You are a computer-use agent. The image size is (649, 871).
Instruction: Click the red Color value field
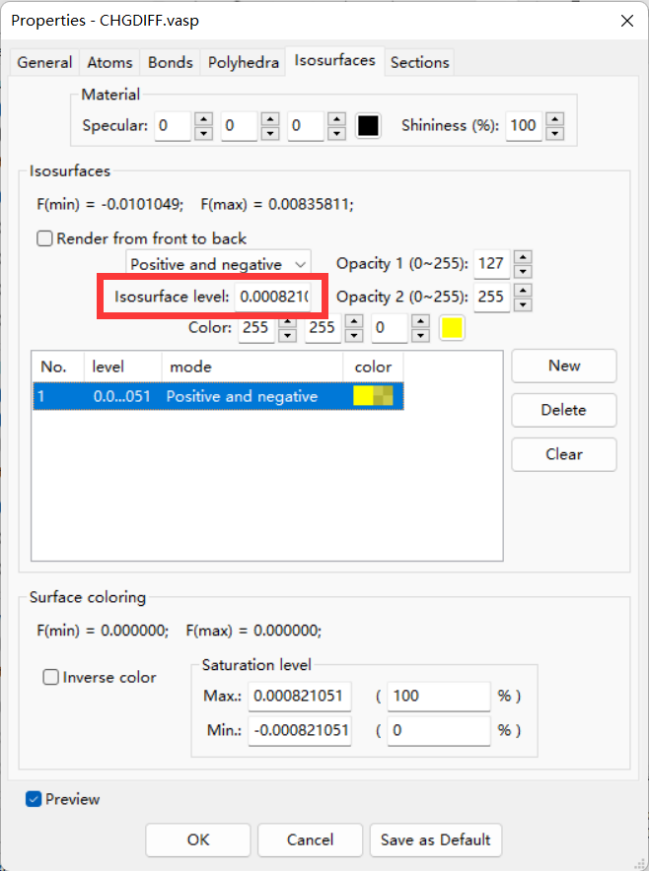pos(256,328)
